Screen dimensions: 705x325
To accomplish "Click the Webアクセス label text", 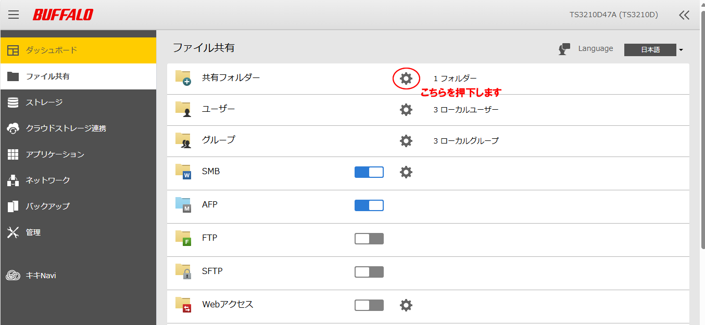I will (228, 304).
